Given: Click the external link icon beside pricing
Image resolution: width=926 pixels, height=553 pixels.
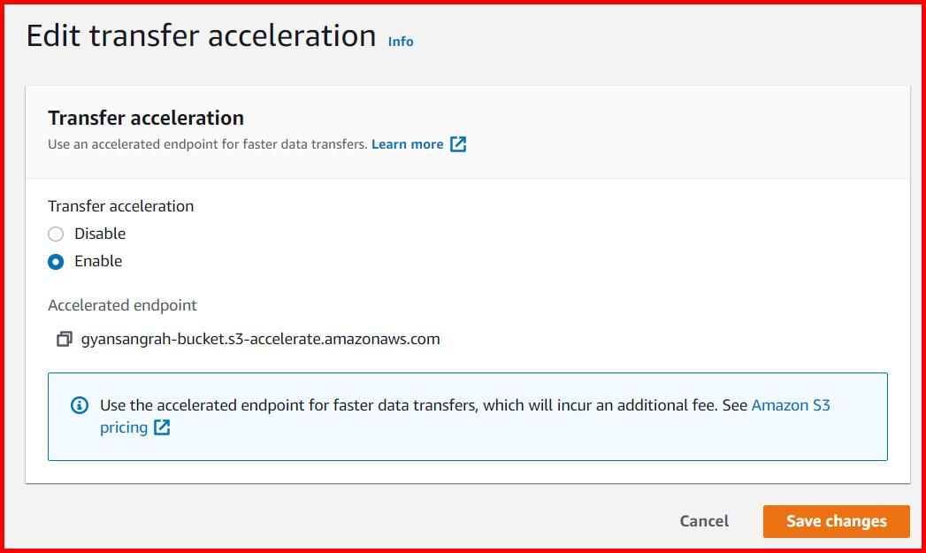Looking at the screenshot, I should point(160,427).
